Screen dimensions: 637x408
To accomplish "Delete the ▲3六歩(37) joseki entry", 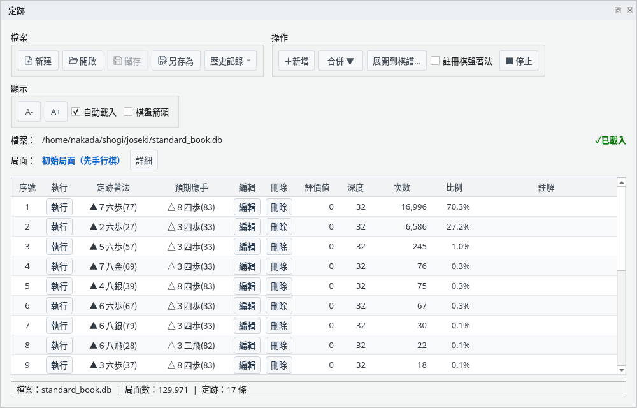I will pos(279,365).
